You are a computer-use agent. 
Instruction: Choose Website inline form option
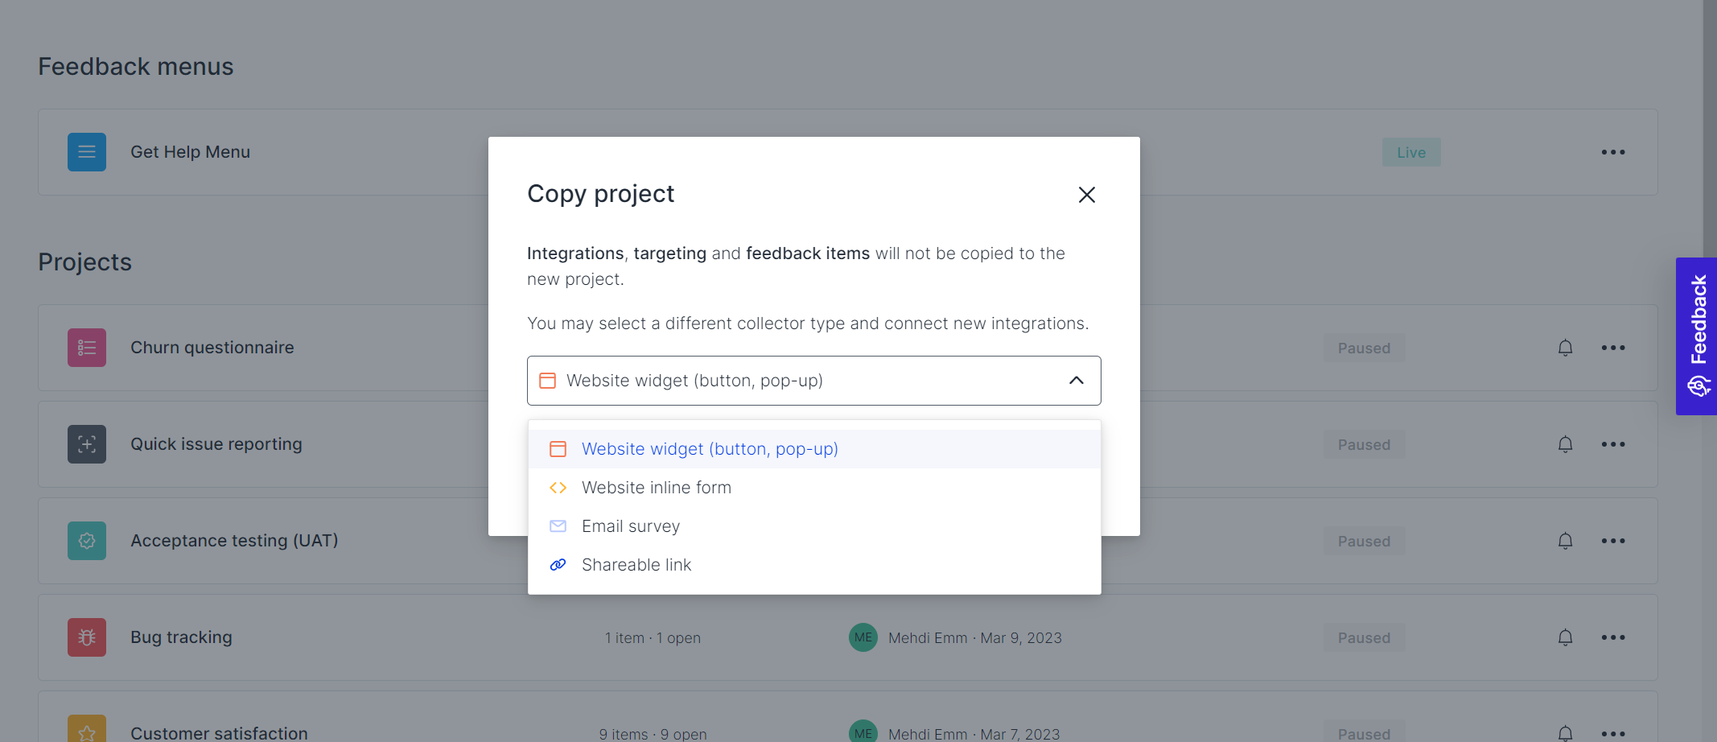click(x=814, y=488)
